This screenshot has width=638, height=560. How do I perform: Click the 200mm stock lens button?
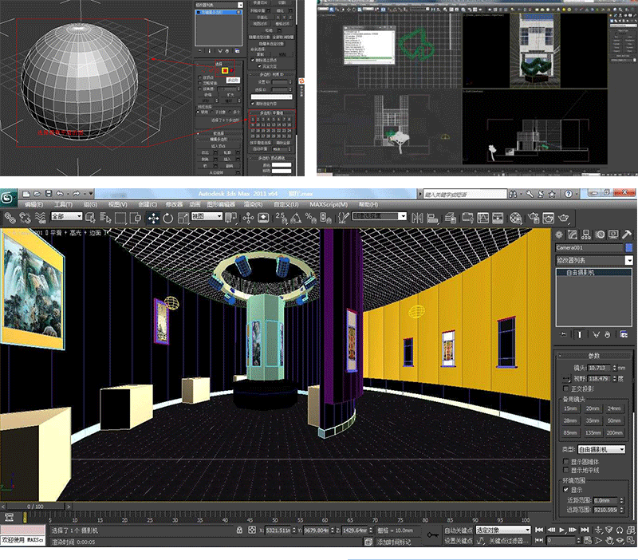pos(613,432)
